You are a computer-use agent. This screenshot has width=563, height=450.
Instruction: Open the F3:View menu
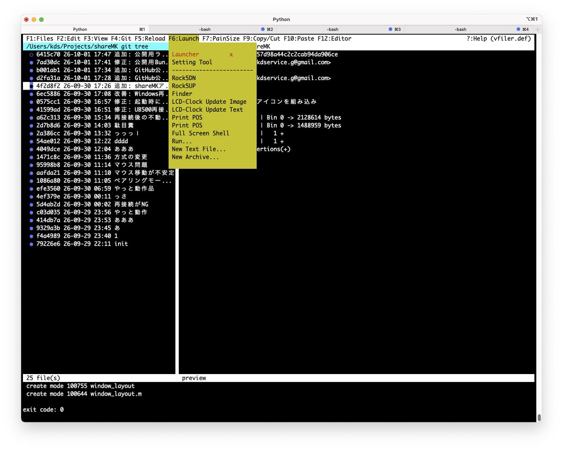click(96, 38)
